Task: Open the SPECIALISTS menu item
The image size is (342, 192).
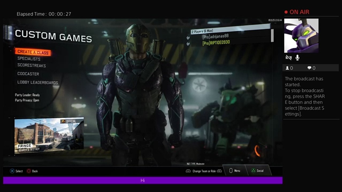Action: 29,59
